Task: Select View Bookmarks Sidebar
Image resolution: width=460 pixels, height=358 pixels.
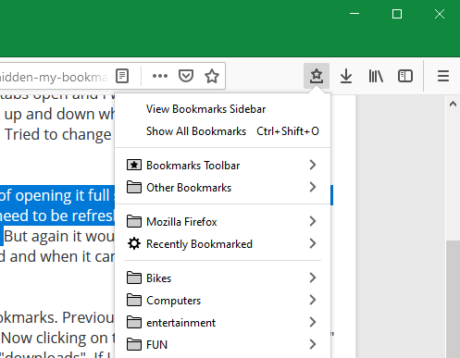Action: [222, 109]
